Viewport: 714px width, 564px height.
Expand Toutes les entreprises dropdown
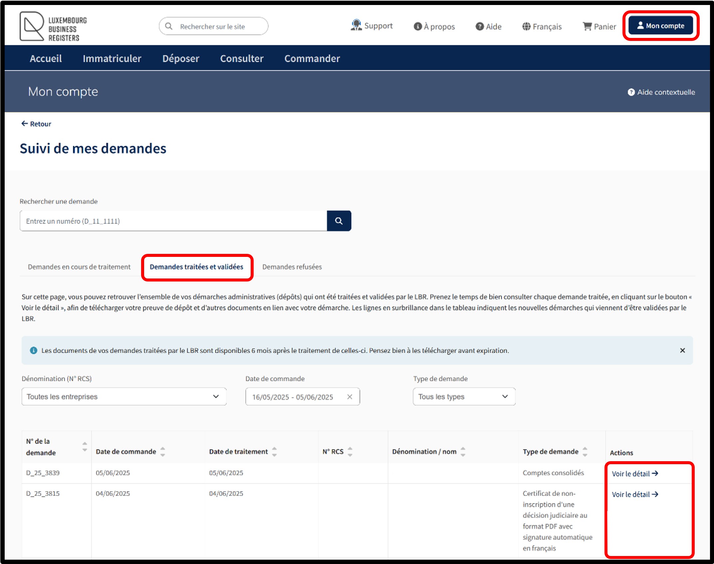click(x=124, y=397)
